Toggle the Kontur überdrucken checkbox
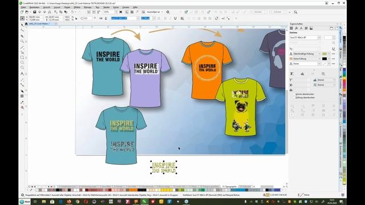 (294, 94)
